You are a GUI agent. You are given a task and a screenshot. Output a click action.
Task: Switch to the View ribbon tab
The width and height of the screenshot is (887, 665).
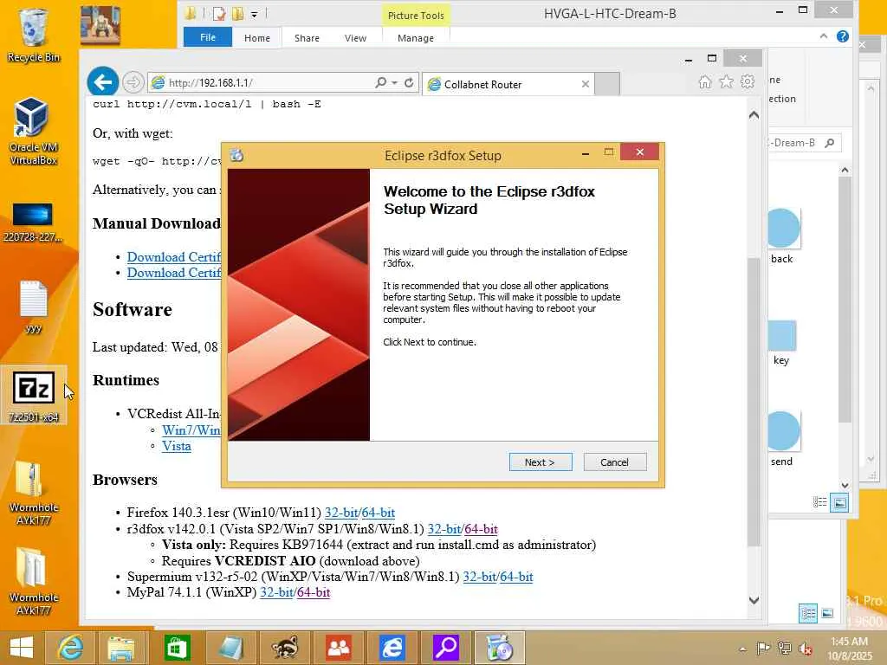click(355, 38)
